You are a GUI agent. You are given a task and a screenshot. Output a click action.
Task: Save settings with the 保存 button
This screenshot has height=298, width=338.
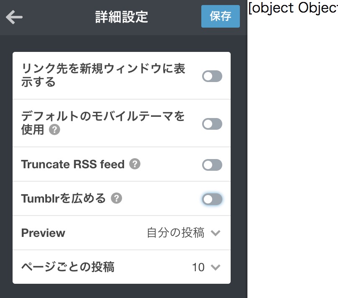tap(221, 16)
